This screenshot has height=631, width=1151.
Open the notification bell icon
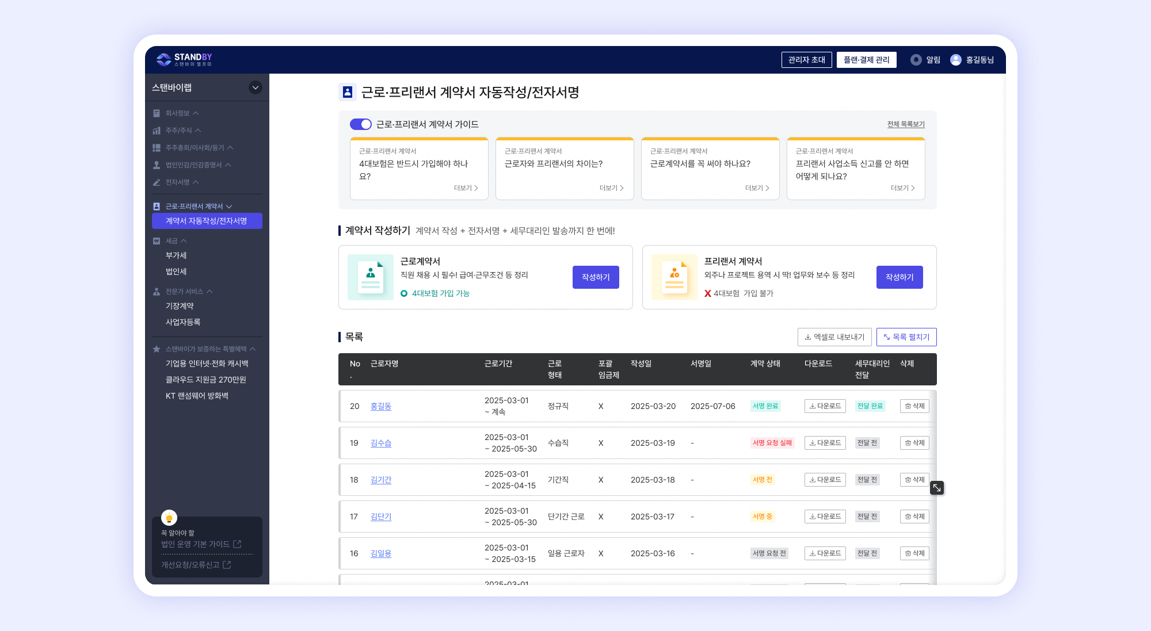(916, 60)
